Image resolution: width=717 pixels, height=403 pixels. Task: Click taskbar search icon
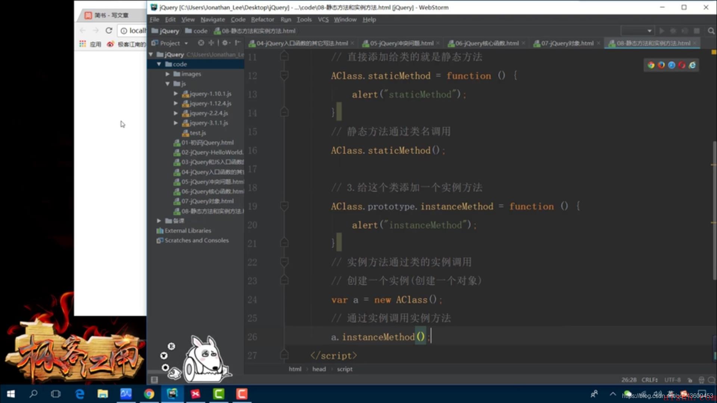[34, 394]
